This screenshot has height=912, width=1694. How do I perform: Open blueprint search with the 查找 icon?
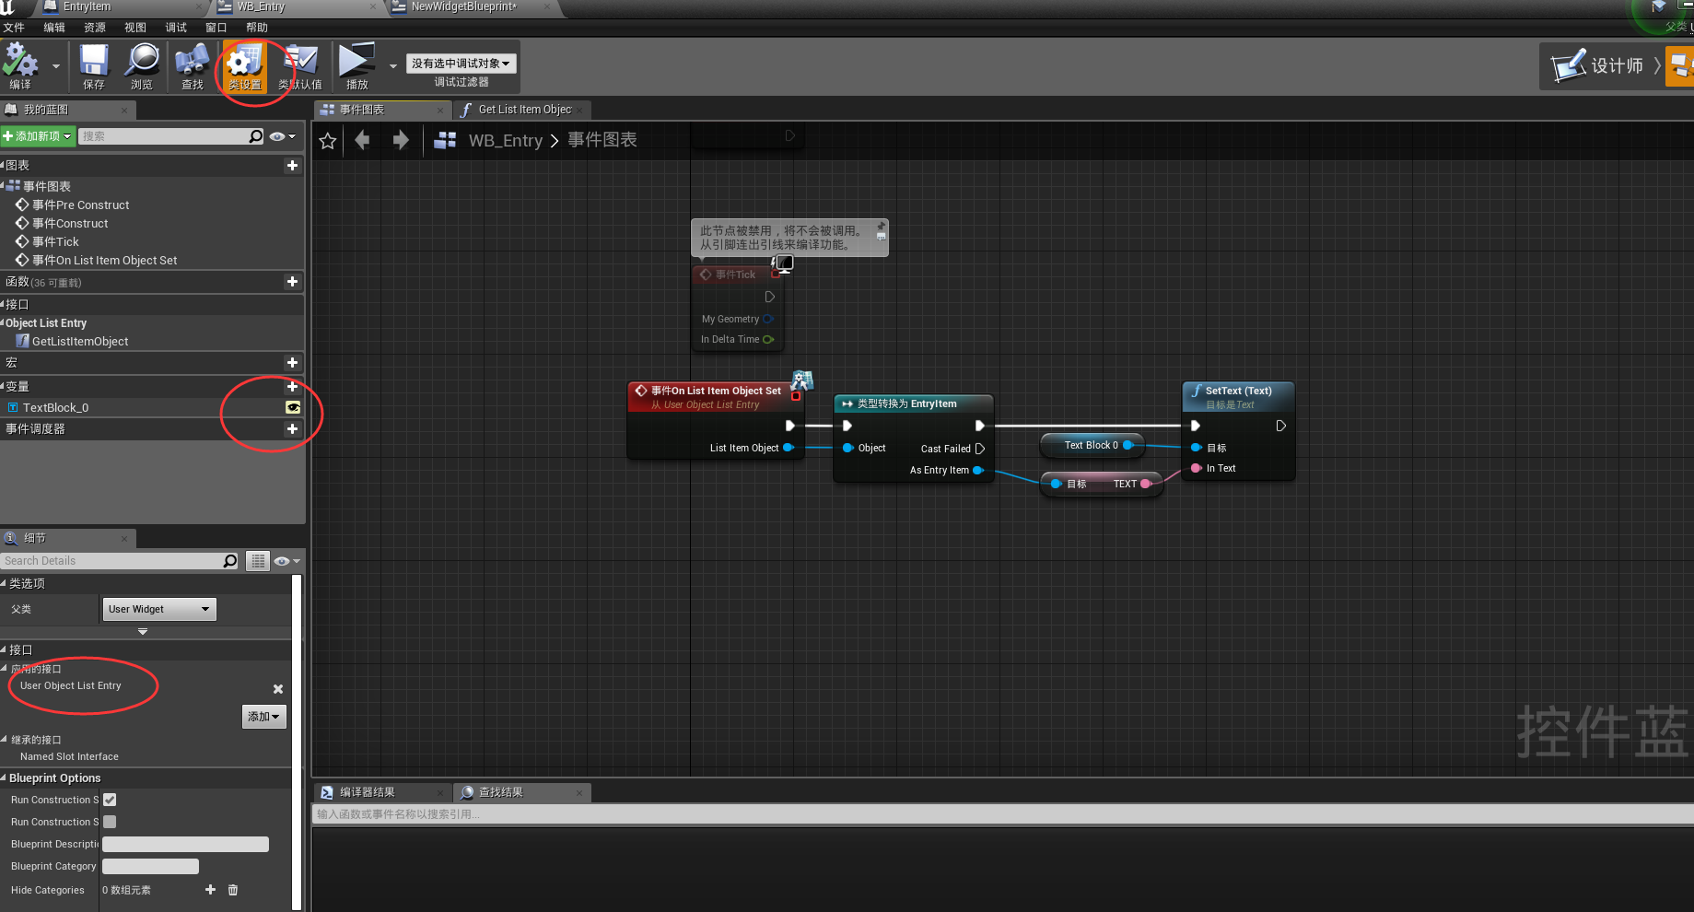pos(191,64)
